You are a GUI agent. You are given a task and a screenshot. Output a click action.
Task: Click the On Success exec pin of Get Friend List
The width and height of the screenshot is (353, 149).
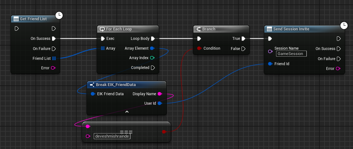coord(54,39)
